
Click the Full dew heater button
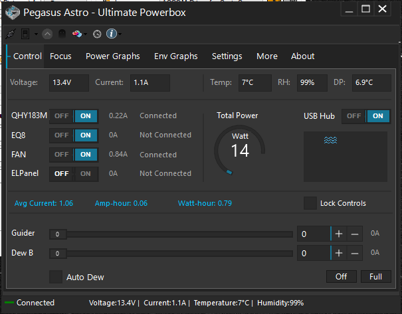point(376,277)
